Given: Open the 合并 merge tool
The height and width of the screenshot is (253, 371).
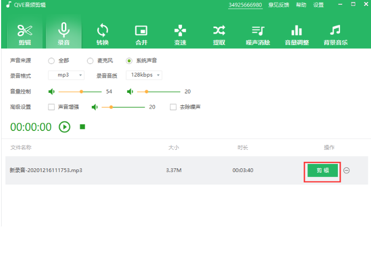Looking at the screenshot, I should coord(141,33).
